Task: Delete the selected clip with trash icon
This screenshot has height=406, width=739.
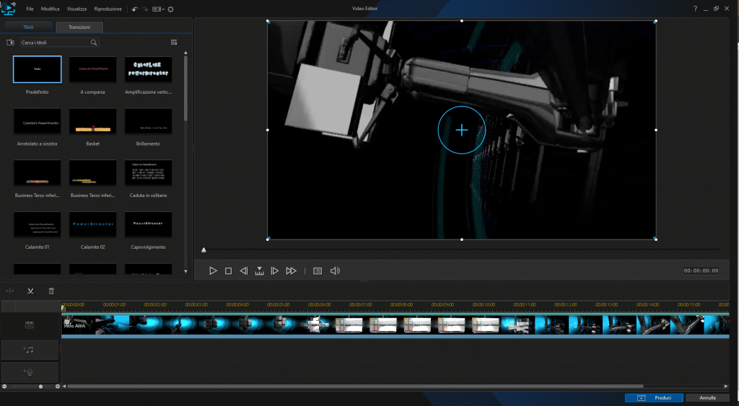Action: click(51, 291)
